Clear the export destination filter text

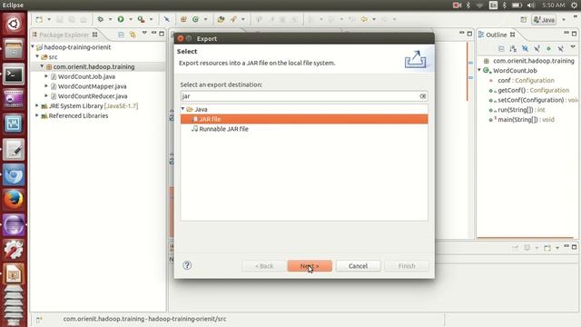(422, 96)
